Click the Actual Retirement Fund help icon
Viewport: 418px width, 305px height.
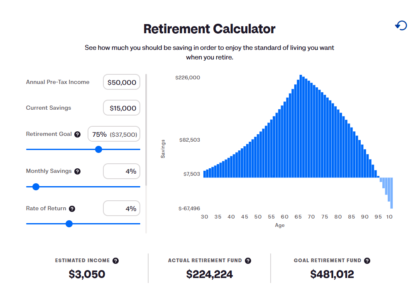coord(248,261)
